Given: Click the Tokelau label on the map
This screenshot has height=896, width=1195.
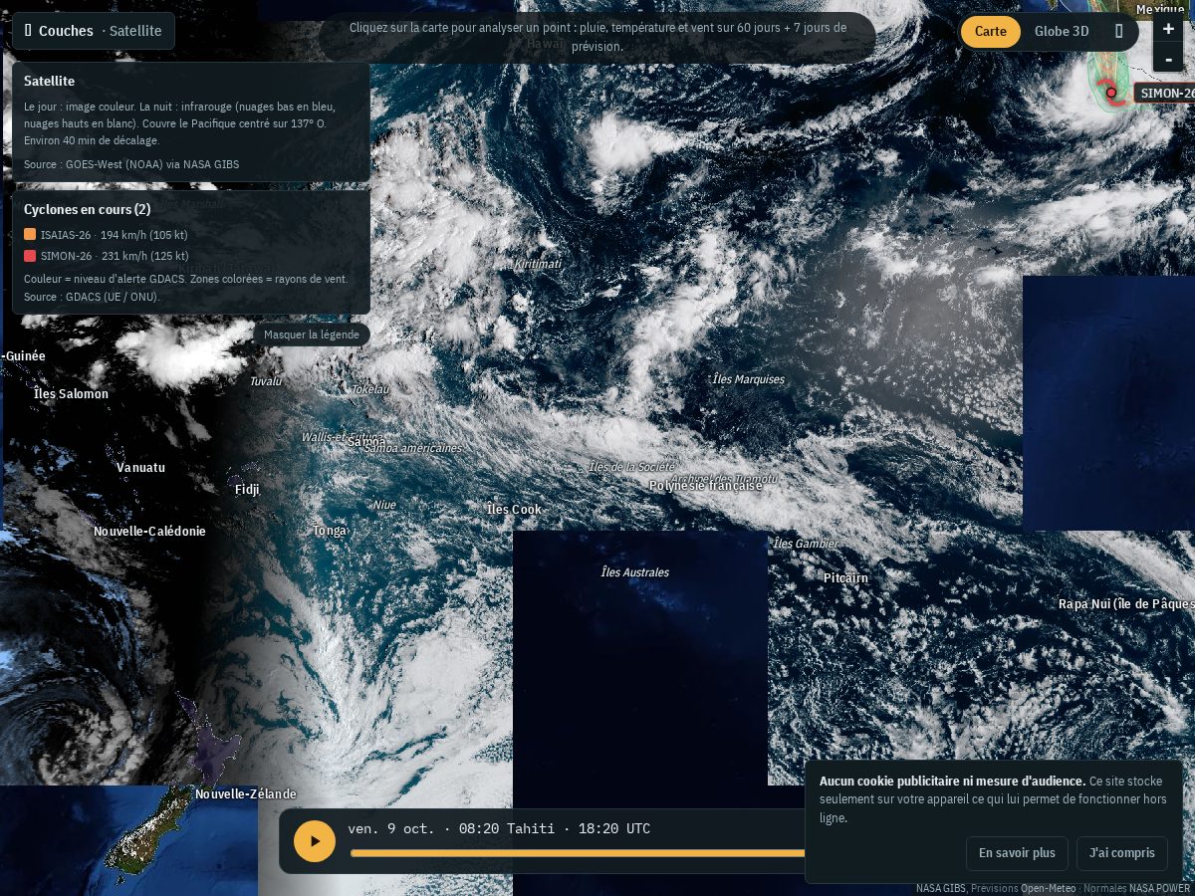Looking at the screenshot, I should coord(370,389).
